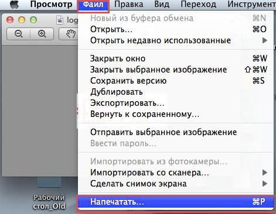Viewport: 276px width, 214px height.
Task: Open the Переход menu
Action: tap(198, 5)
